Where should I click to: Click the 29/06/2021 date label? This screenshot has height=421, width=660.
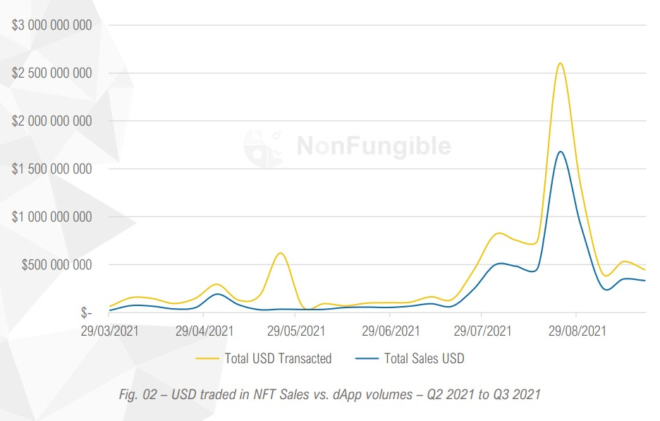pyautogui.click(x=389, y=330)
